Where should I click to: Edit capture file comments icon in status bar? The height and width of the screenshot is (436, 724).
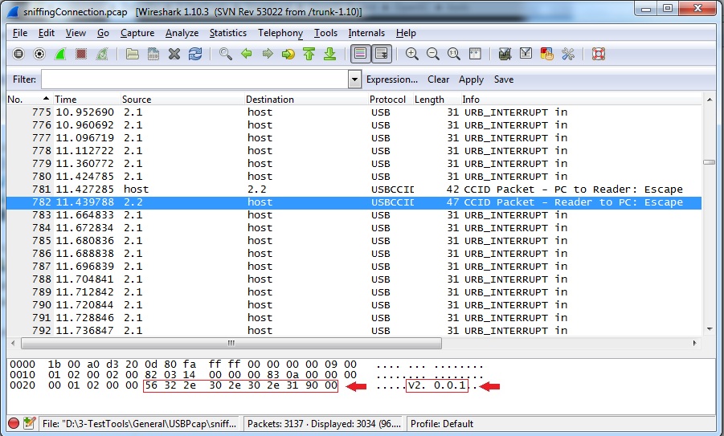(29, 423)
